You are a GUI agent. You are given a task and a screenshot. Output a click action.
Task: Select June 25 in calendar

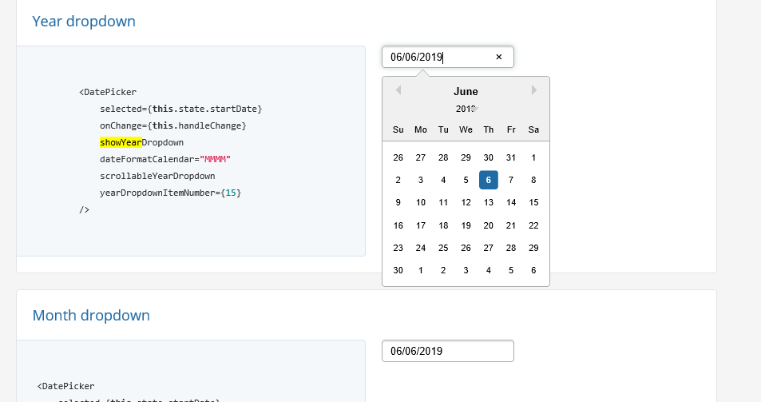click(443, 248)
